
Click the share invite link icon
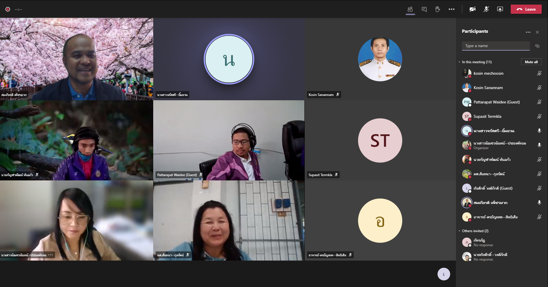pos(537,46)
